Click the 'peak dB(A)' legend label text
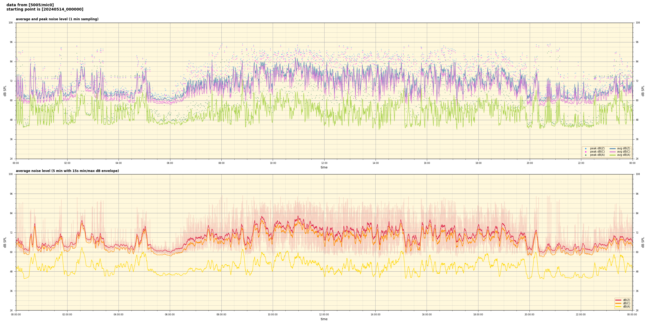 (x=597, y=155)
